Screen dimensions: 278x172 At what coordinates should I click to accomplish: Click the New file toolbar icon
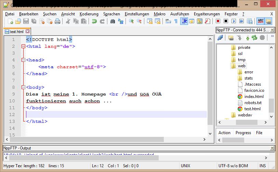(x=11, y=21)
